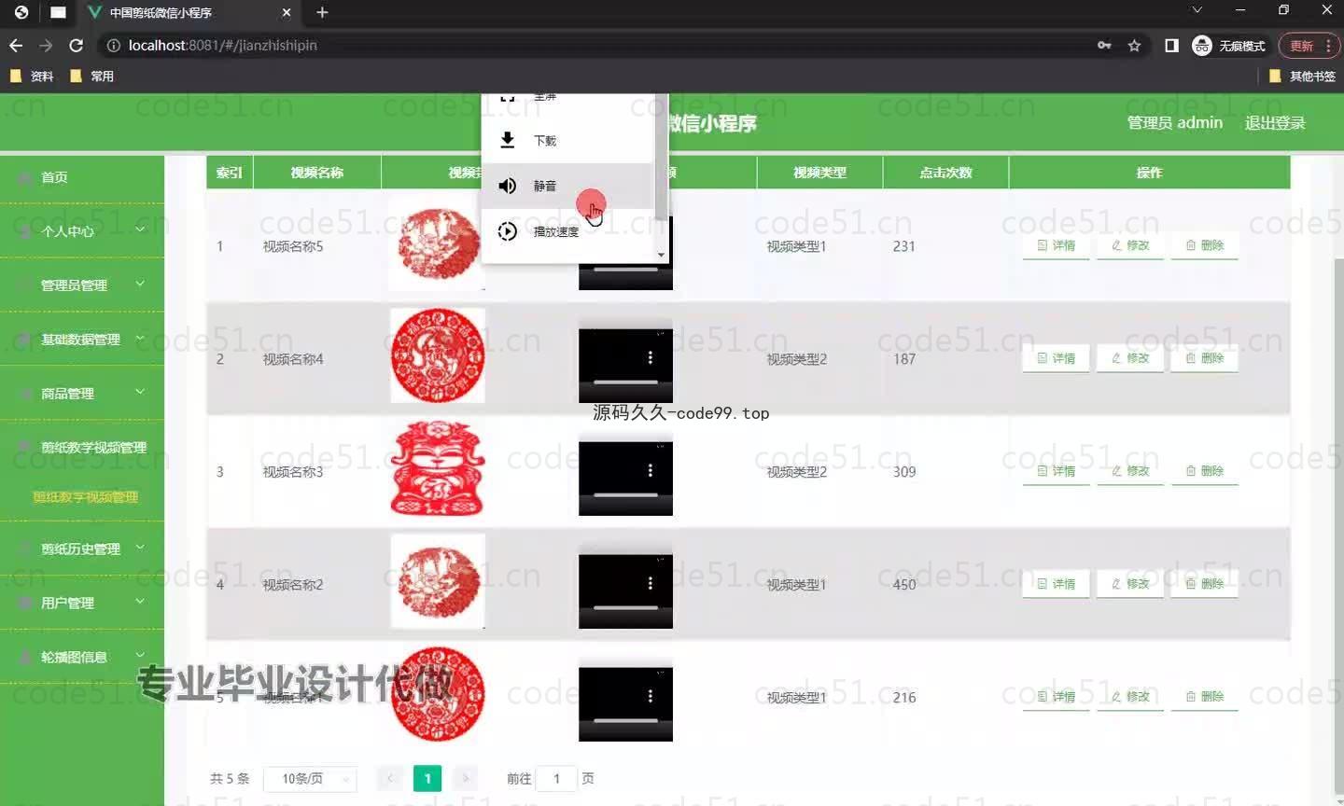Click the incognito 无痕模式 indicator
Image resolution: width=1344 pixels, height=806 pixels.
click(1229, 45)
